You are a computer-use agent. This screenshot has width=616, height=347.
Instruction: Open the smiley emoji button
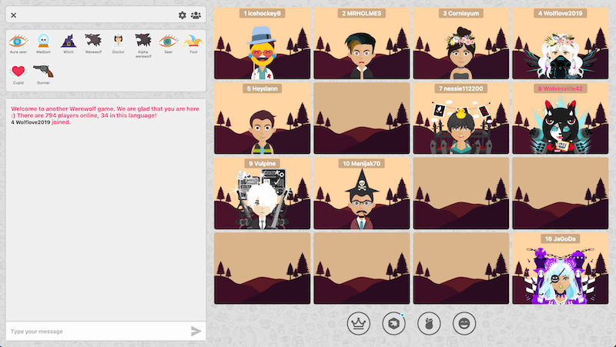coord(464,323)
